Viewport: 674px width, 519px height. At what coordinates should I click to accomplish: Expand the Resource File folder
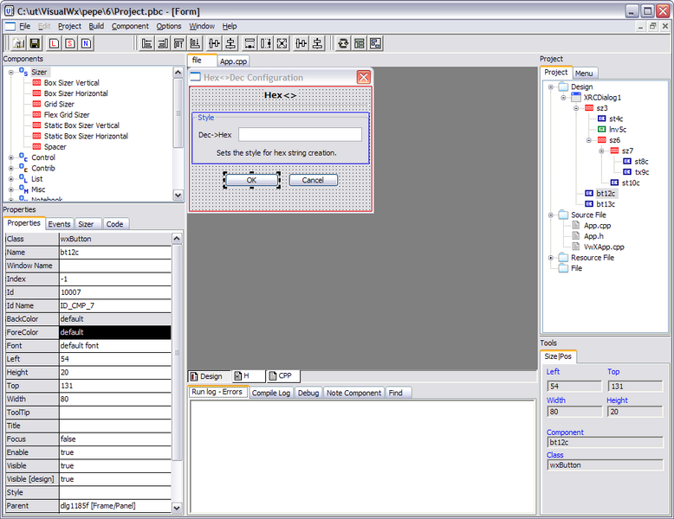[551, 258]
